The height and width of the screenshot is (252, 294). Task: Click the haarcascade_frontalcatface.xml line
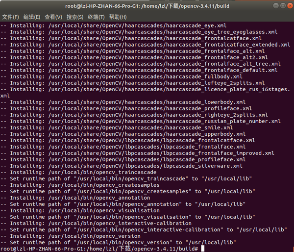point(131,38)
